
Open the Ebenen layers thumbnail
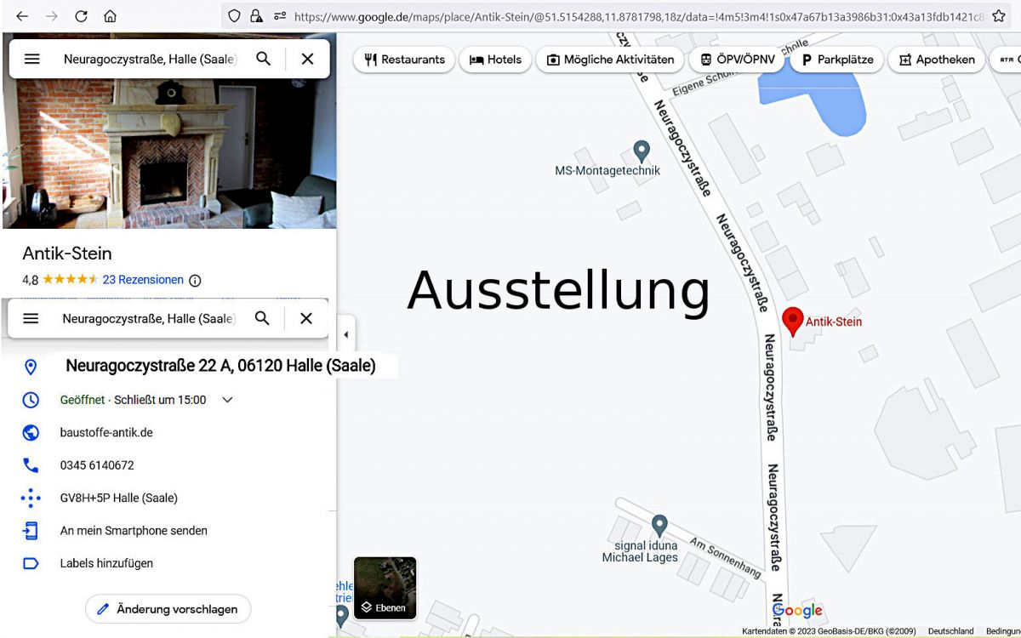[x=385, y=588]
